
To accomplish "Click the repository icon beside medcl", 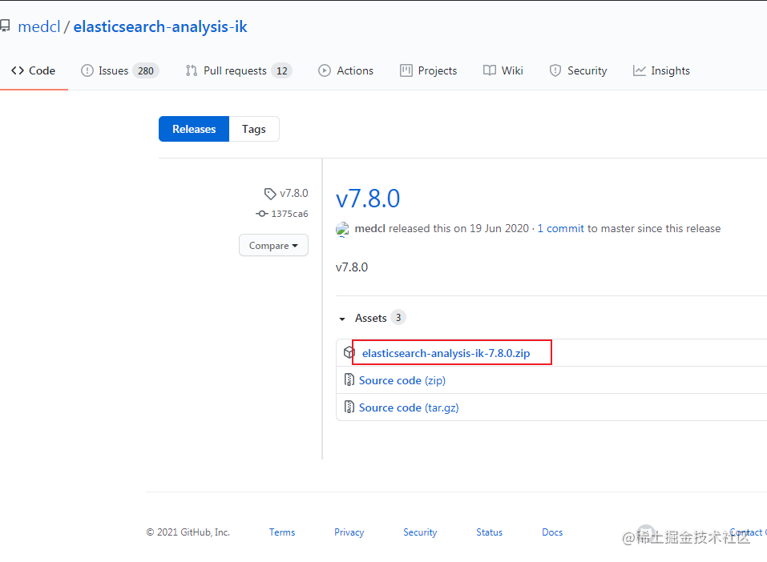I will (4, 26).
